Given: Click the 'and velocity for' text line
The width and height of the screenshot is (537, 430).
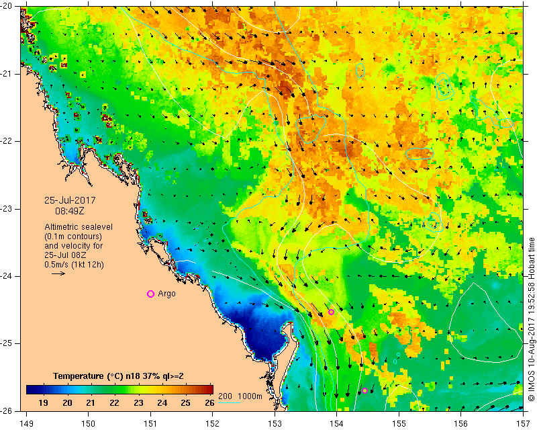Looking at the screenshot, I should [x=74, y=245].
